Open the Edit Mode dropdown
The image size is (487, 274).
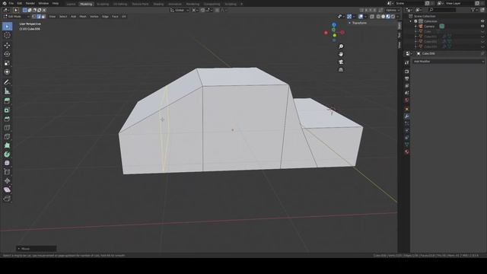click(x=16, y=17)
